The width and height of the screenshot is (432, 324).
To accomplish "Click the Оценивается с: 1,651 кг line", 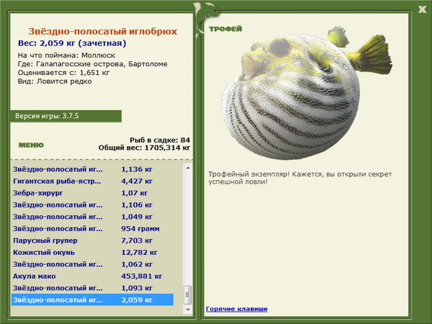I will click(63, 73).
